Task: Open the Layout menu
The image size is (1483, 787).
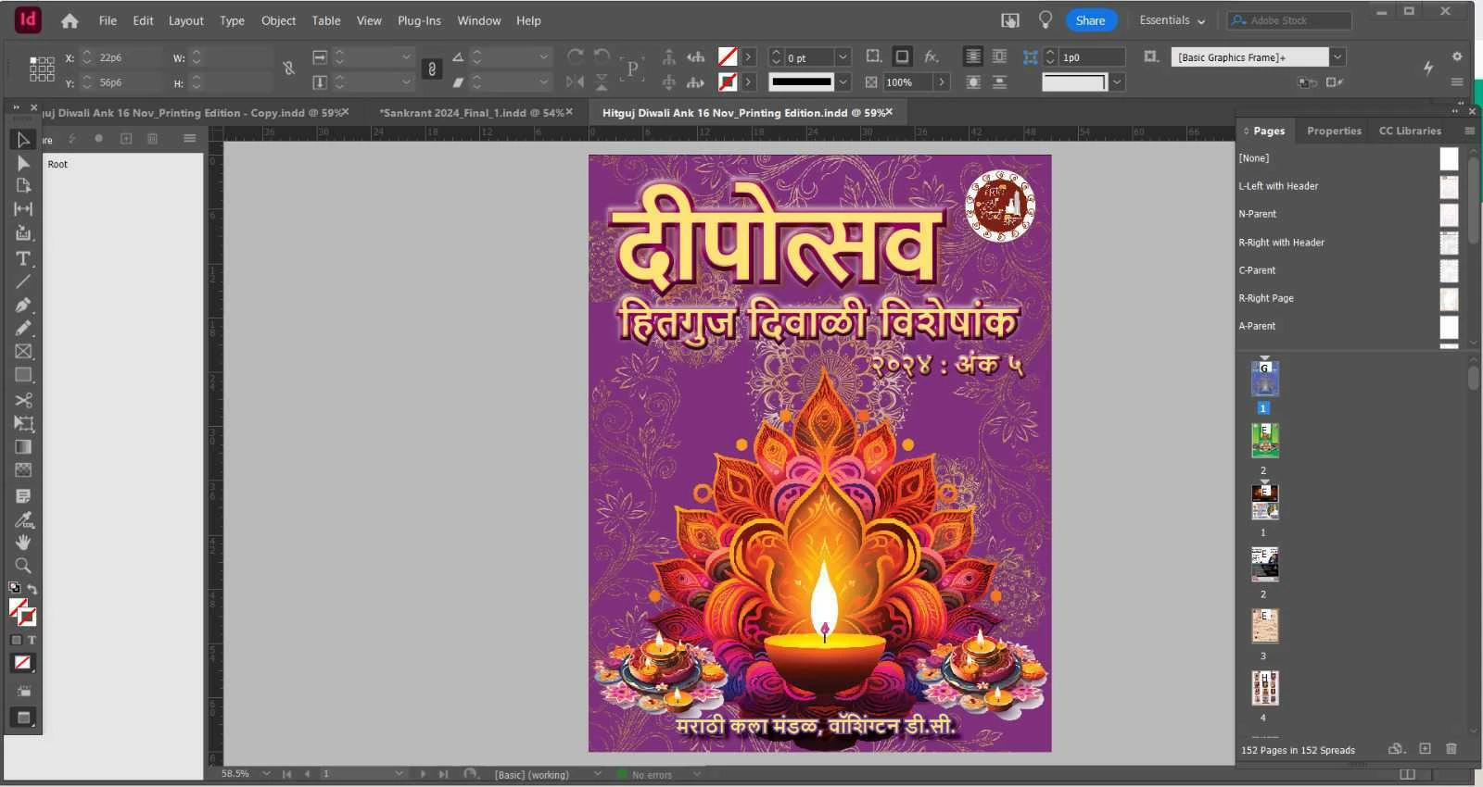Action: tap(185, 20)
